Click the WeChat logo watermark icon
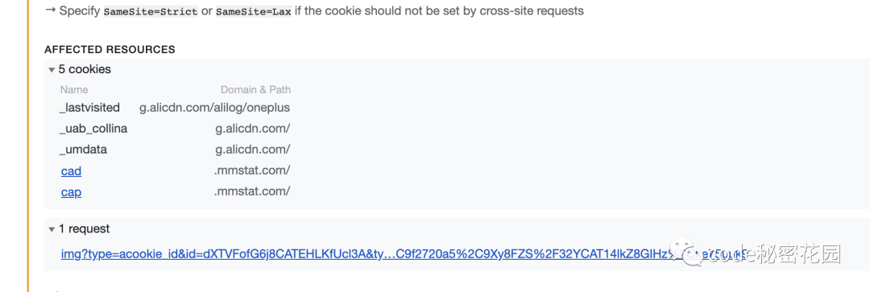 click(x=686, y=253)
